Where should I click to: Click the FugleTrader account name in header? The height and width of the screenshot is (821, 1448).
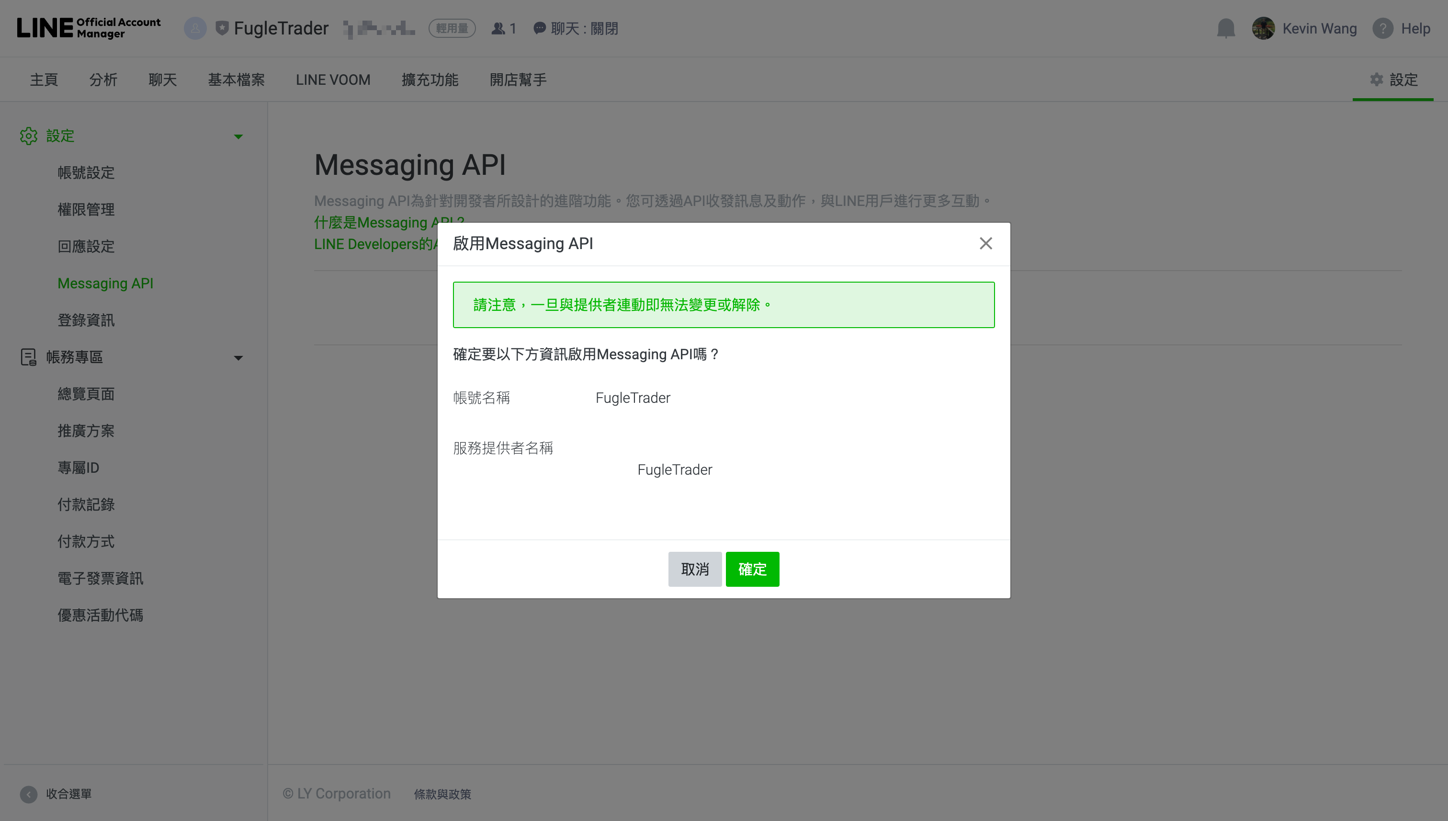click(281, 28)
